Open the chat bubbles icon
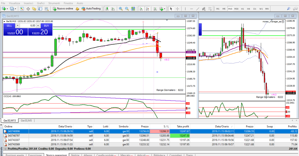 295,9
